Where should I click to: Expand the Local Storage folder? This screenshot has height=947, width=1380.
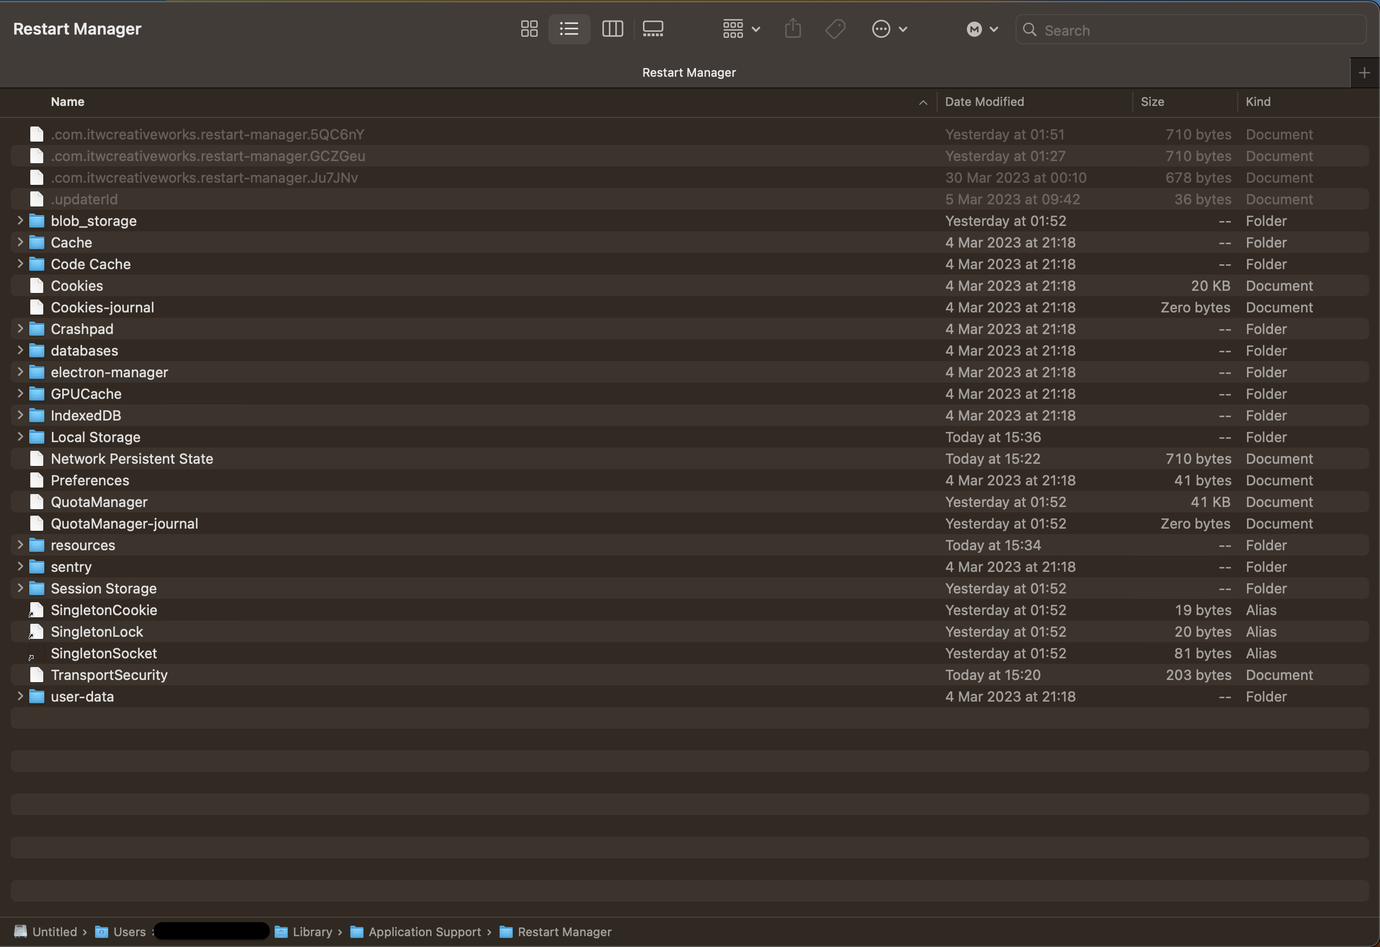point(20,437)
